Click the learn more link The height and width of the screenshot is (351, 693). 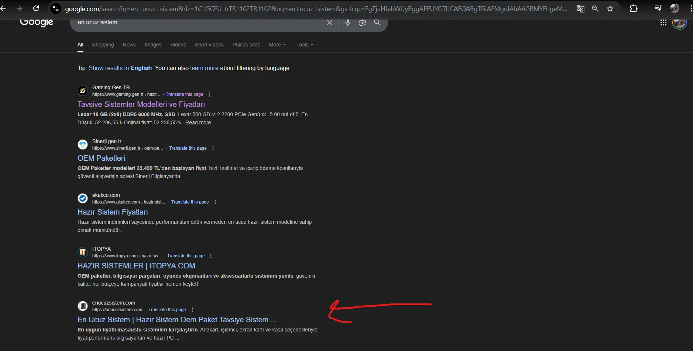204,68
